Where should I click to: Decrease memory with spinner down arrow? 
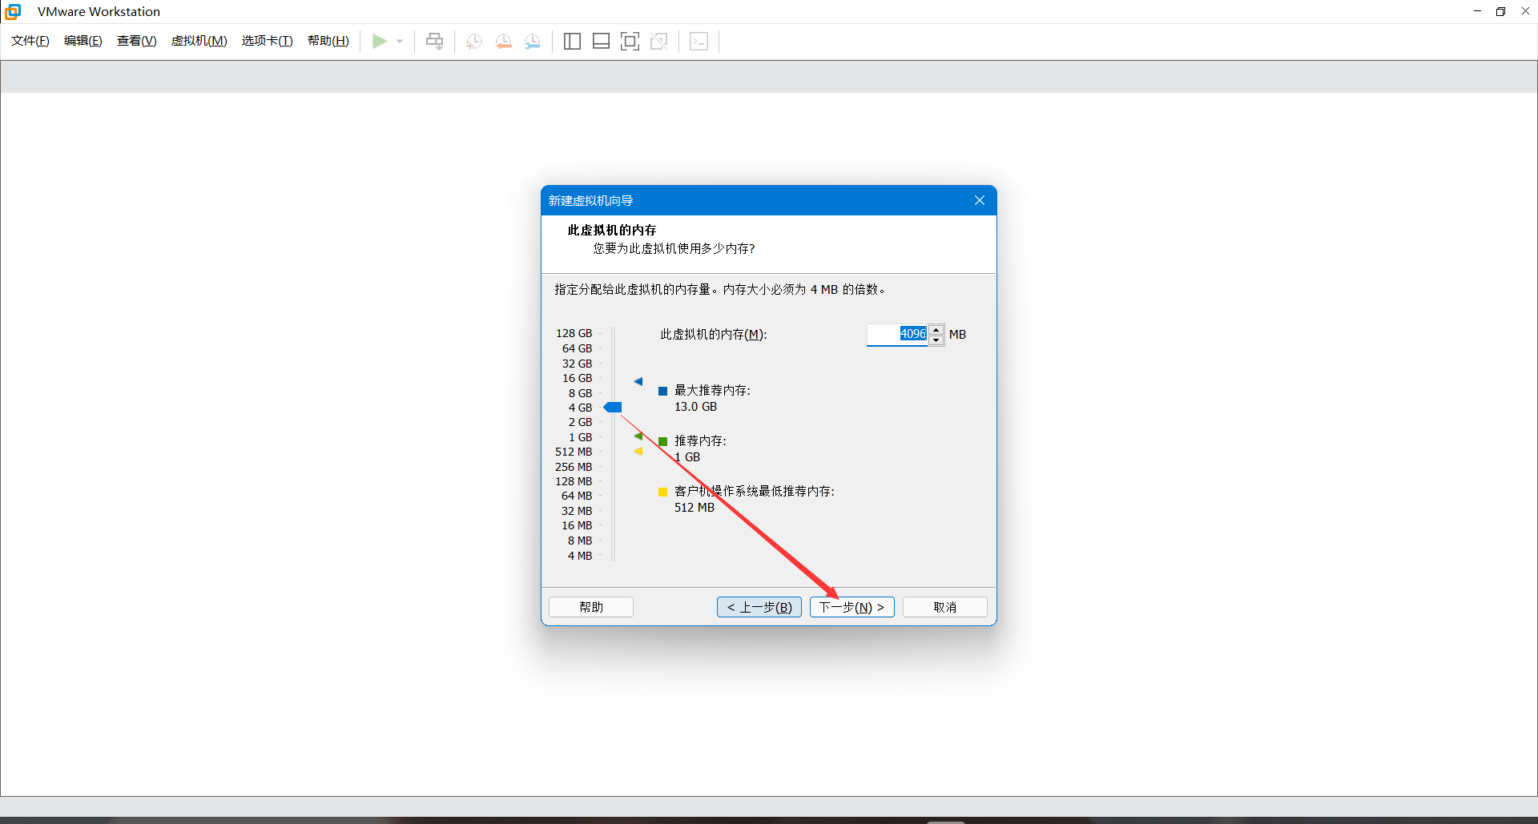[936, 340]
